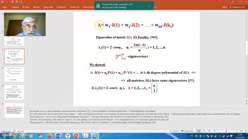This screenshot has height=139, width=248.
Task: Select slide 3 thumbnail in slide panel
Action: [x=14, y=56]
